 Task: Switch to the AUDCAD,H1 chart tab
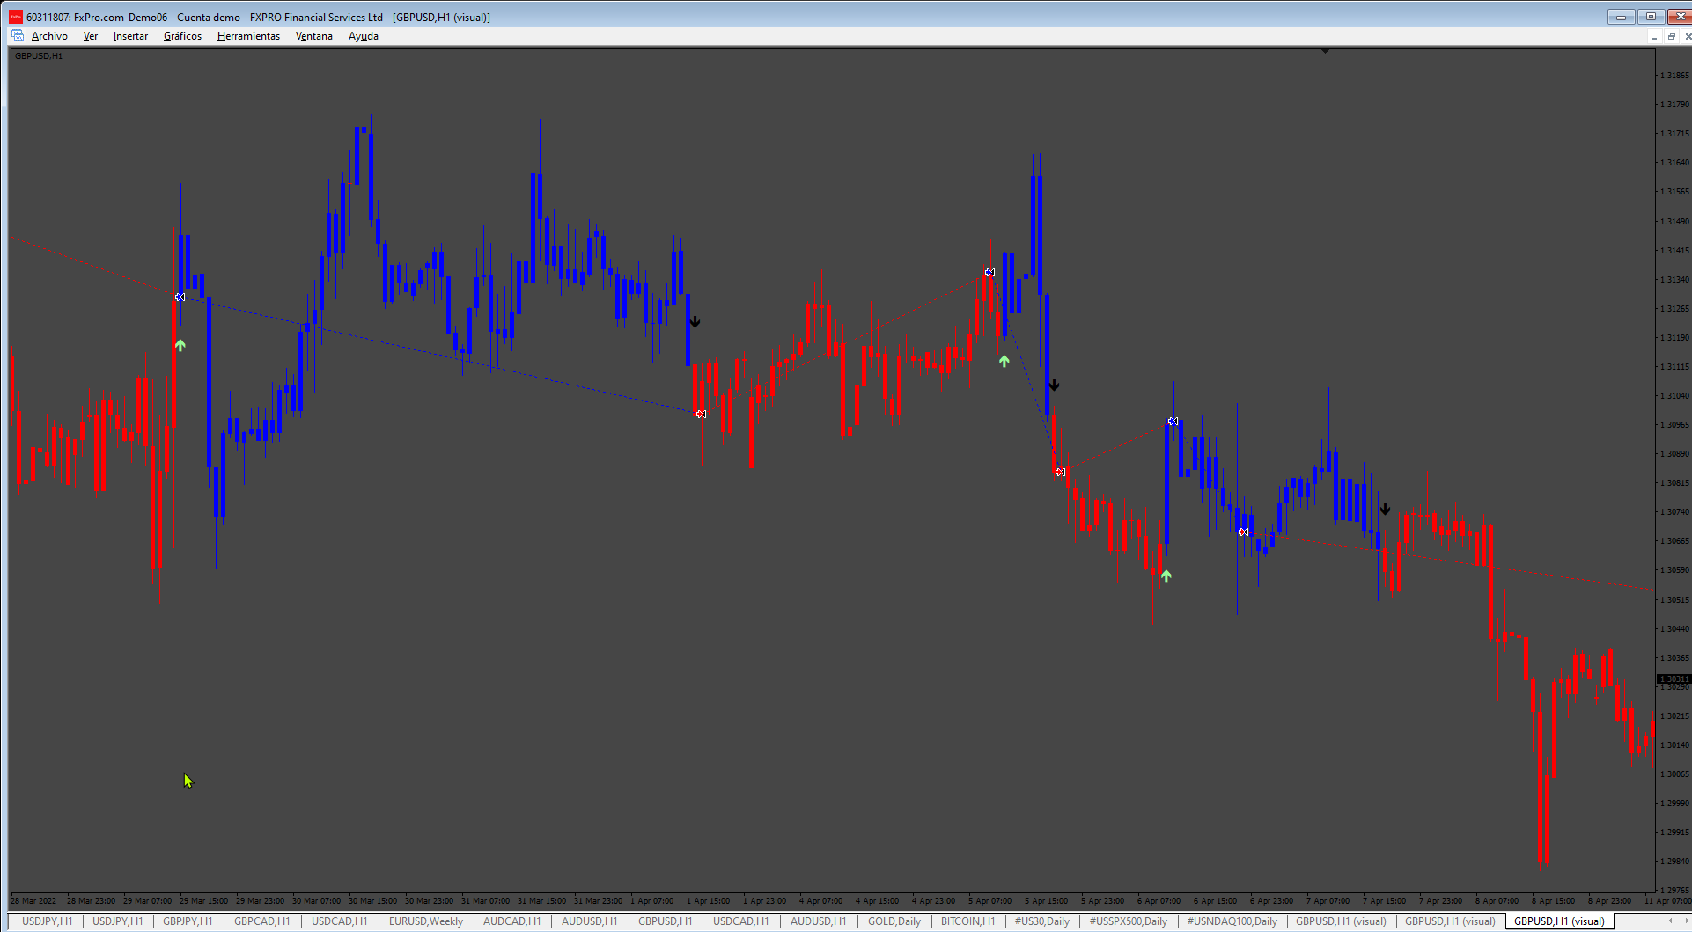point(511,921)
